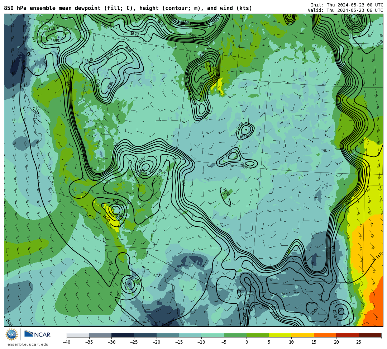Click the Init: Thu 2024-05-23 00 UTC text
This screenshot has height=349, width=387.
coord(347,5)
